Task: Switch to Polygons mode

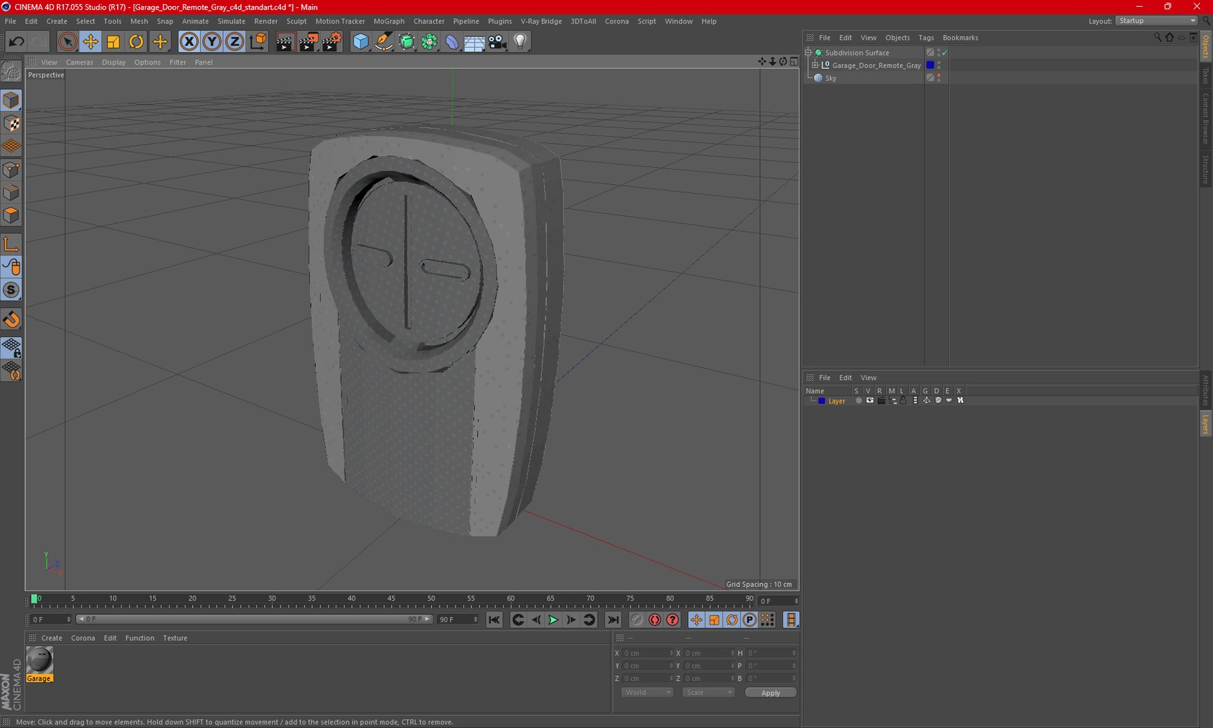Action: (x=11, y=216)
